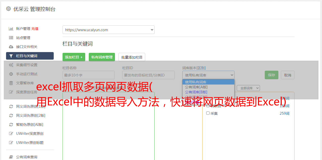The height and width of the screenshot is (160, 322).
Task: Click the 优采云 管理控制台 title
Action: 34,9
